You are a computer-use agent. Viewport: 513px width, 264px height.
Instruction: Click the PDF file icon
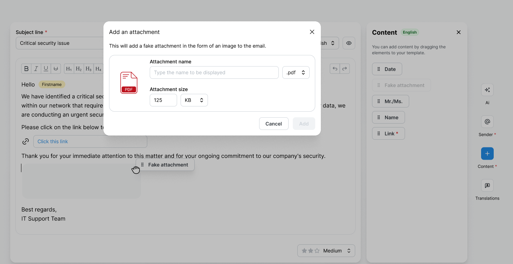[x=129, y=83]
